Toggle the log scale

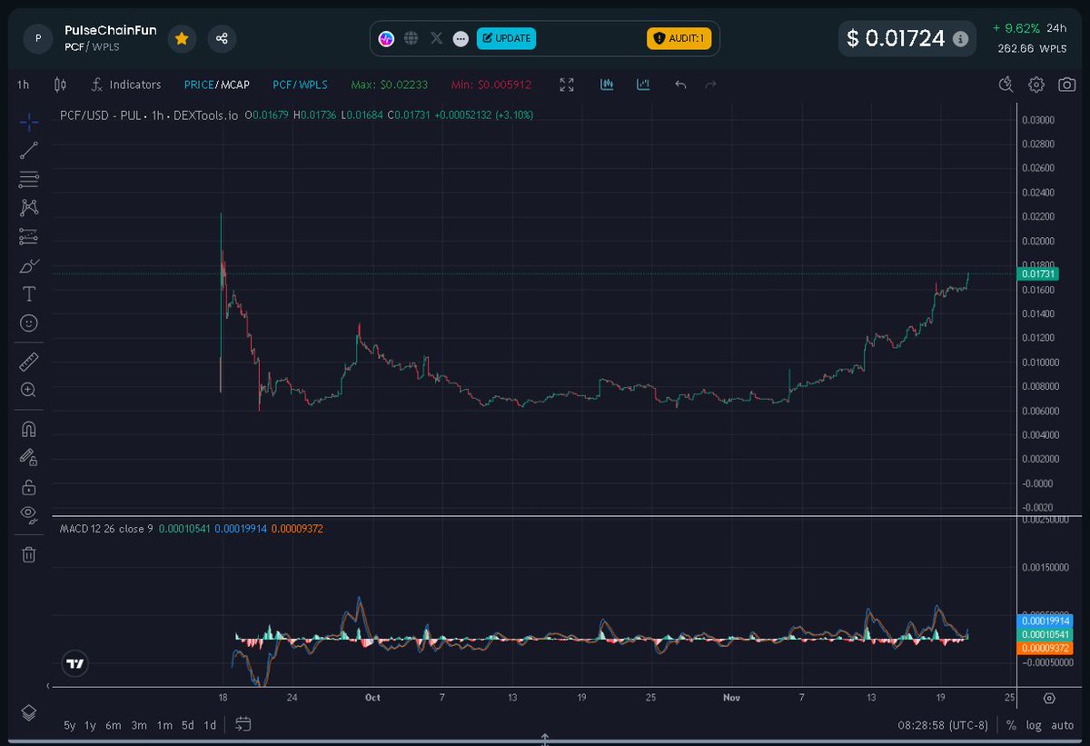[x=1034, y=725]
